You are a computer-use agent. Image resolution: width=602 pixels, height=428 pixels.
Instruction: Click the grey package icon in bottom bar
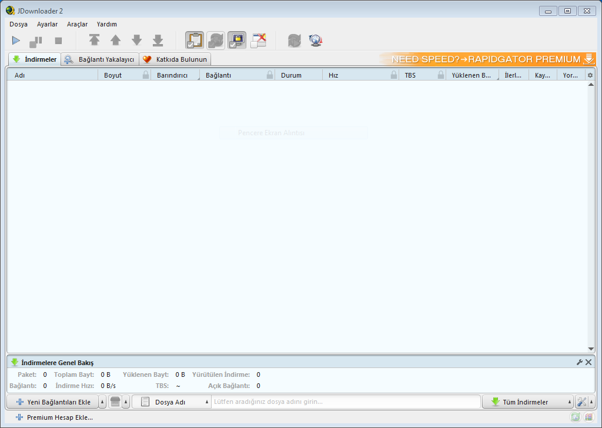pyautogui.click(x=115, y=402)
